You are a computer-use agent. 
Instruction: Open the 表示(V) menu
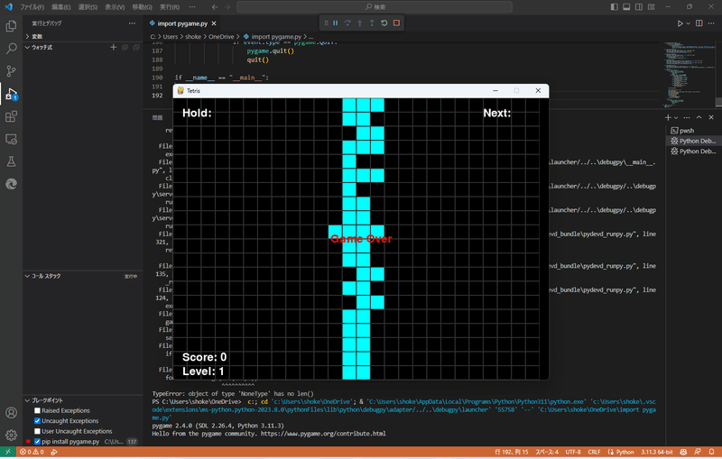(115, 7)
